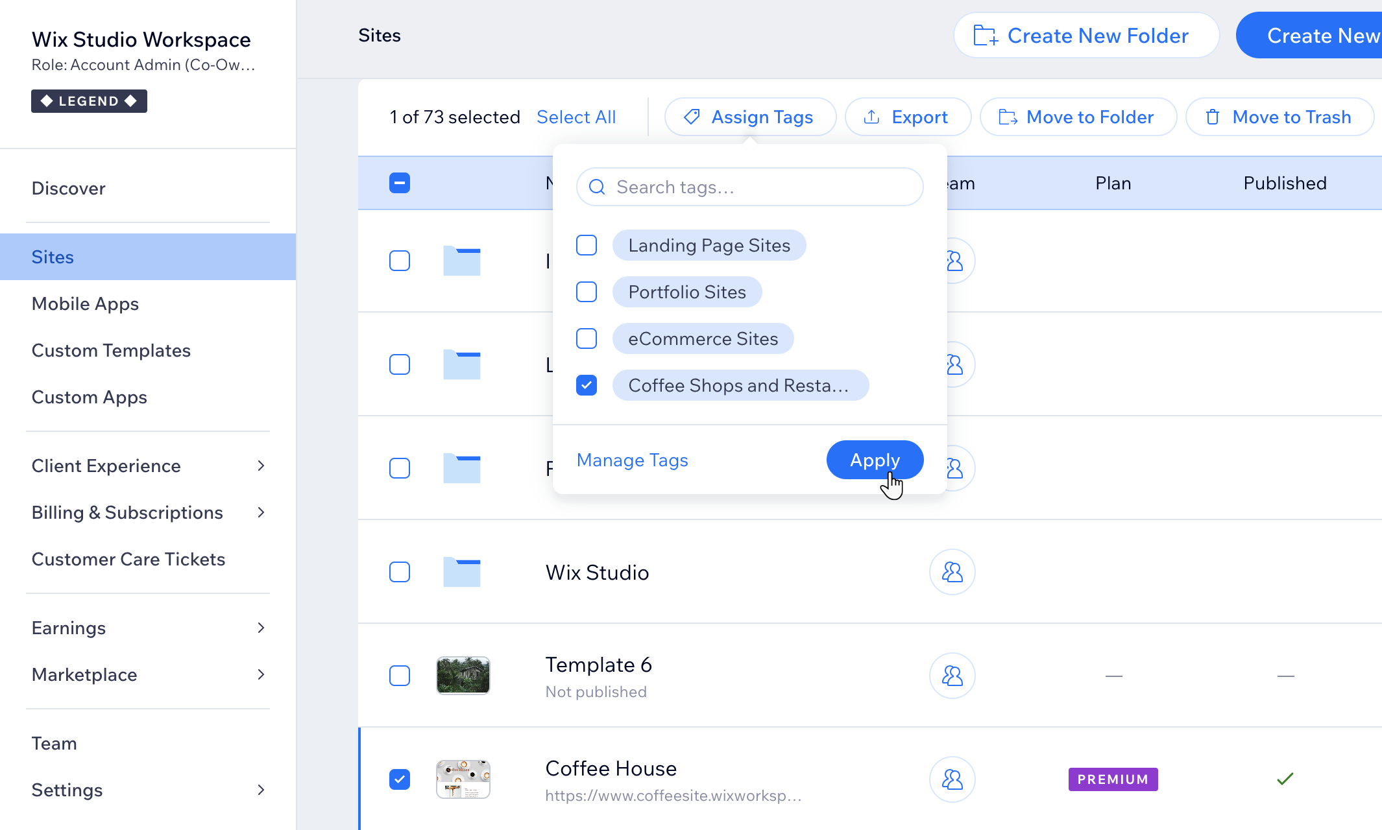
Task: Click Move to Folder button
Action: (x=1078, y=117)
